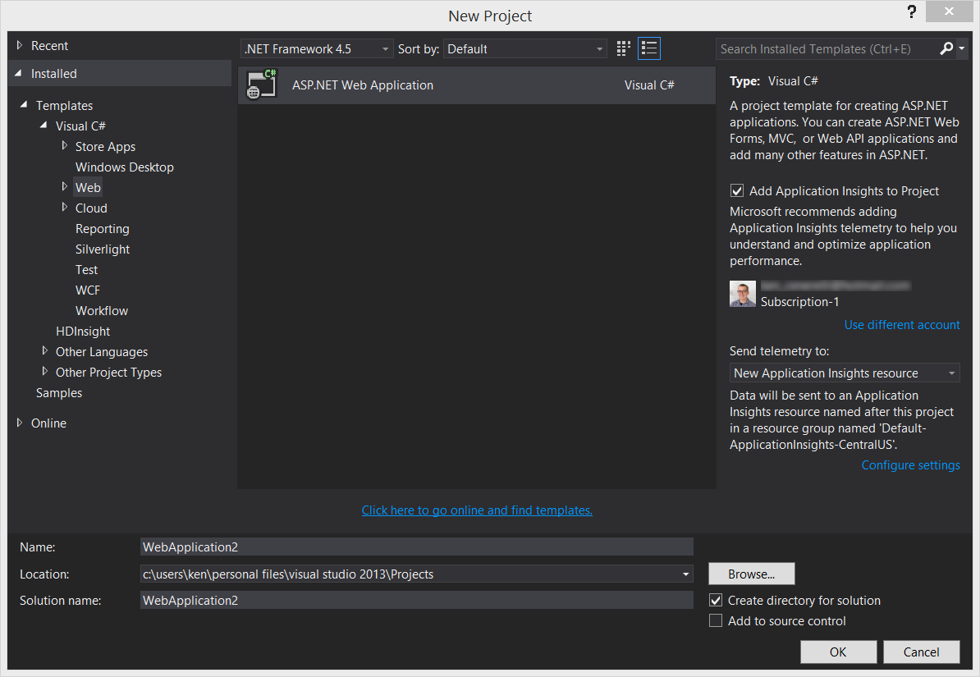This screenshot has width=980, height=677.
Task: Open the Sort by Default dropdown
Action: 525,48
